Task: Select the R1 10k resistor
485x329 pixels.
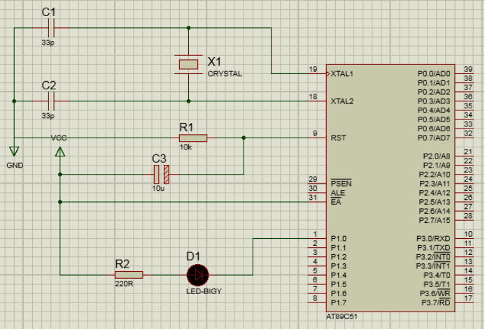Action: [x=192, y=138]
